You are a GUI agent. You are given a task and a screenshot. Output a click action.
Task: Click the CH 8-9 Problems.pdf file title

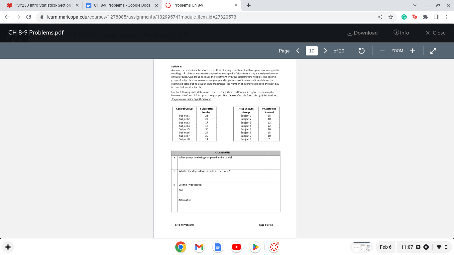pyautogui.click(x=36, y=33)
